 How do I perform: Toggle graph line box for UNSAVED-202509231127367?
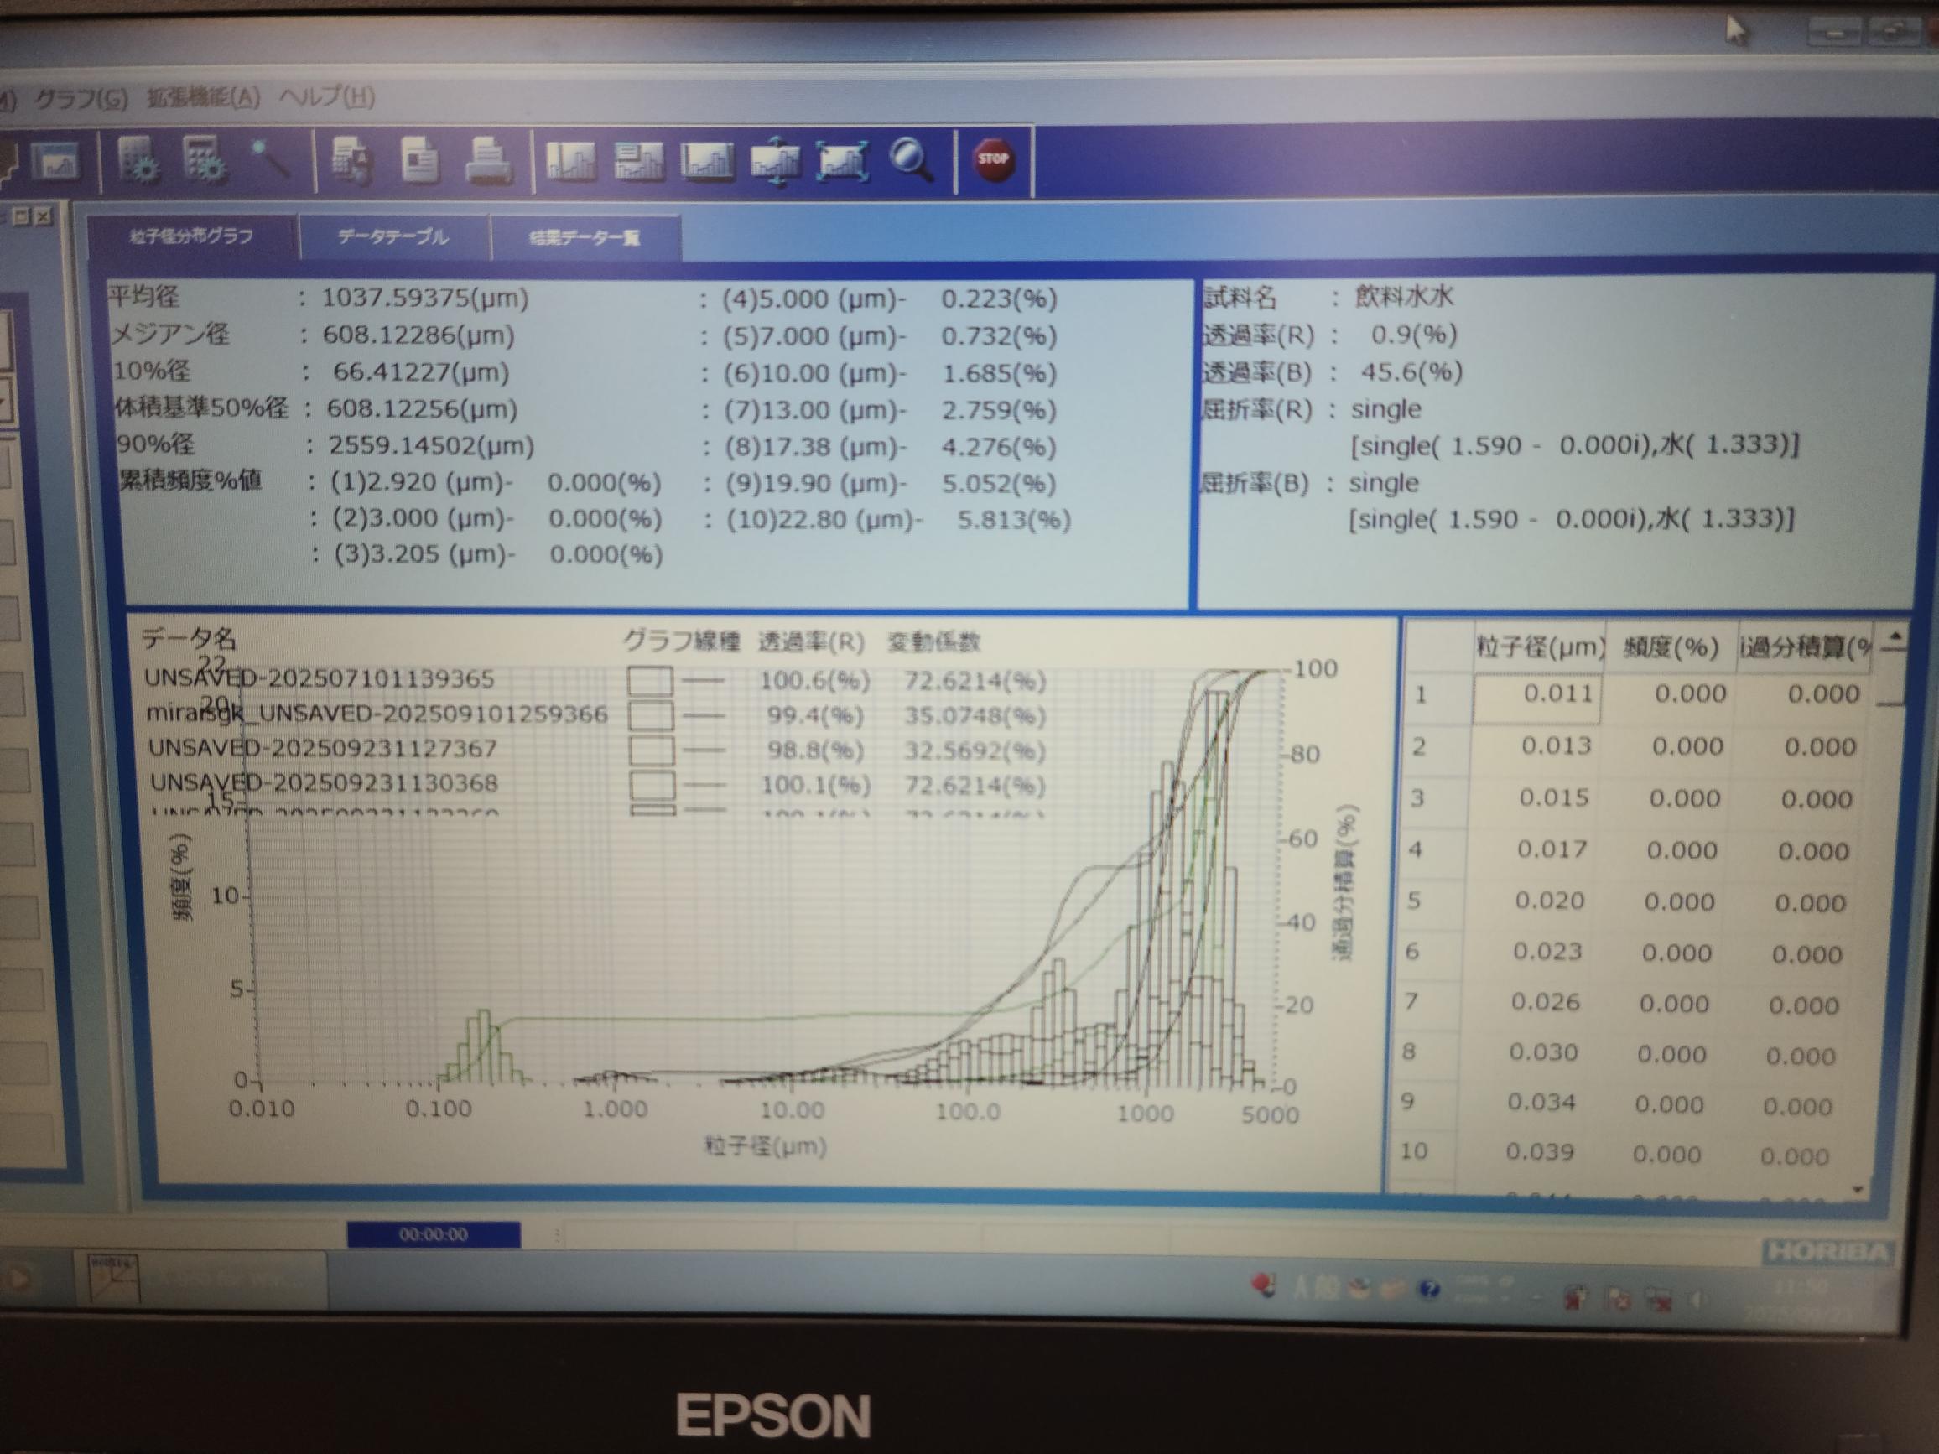pyautogui.click(x=652, y=751)
